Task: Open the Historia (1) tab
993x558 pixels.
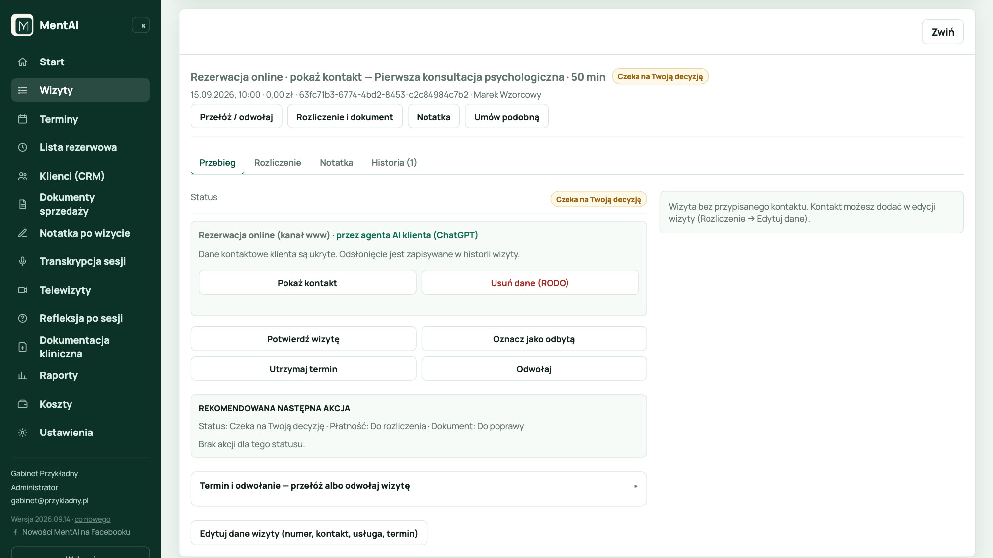Action: coord(394,163)
